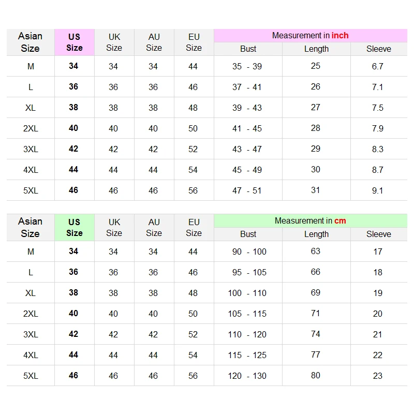This screenshot has width=414, height=414.
Task: Click sleeve value 6.7
Action: [x=378, y=66]
